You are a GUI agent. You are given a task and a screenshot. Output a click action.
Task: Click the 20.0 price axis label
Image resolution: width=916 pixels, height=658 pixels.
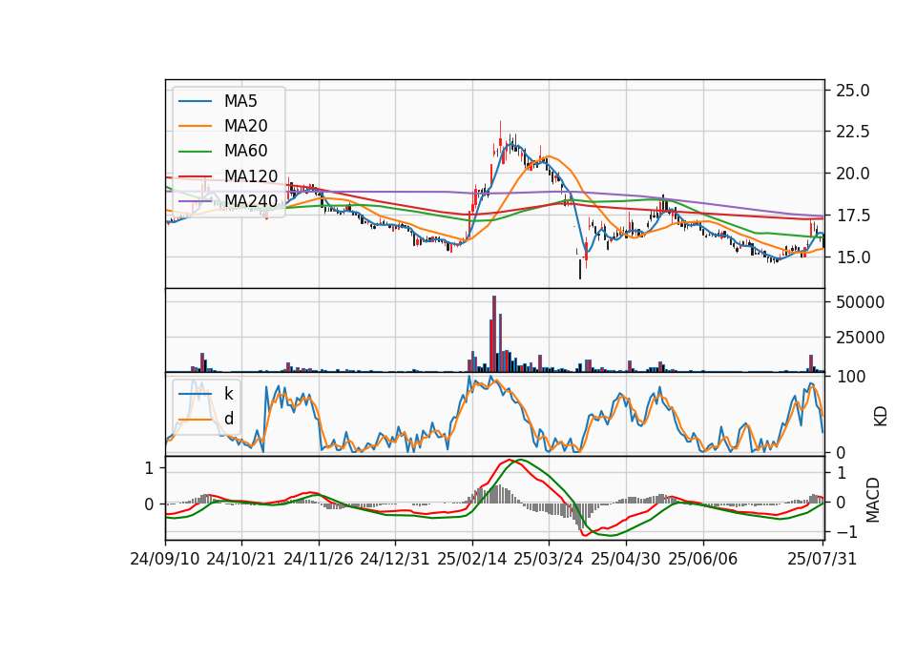click(853, 174)
